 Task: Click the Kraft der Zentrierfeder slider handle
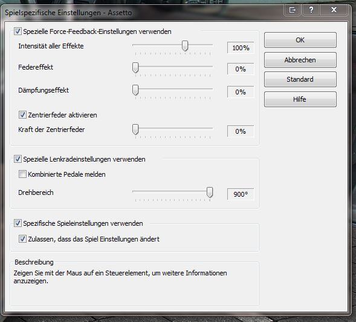pos(135,130)
